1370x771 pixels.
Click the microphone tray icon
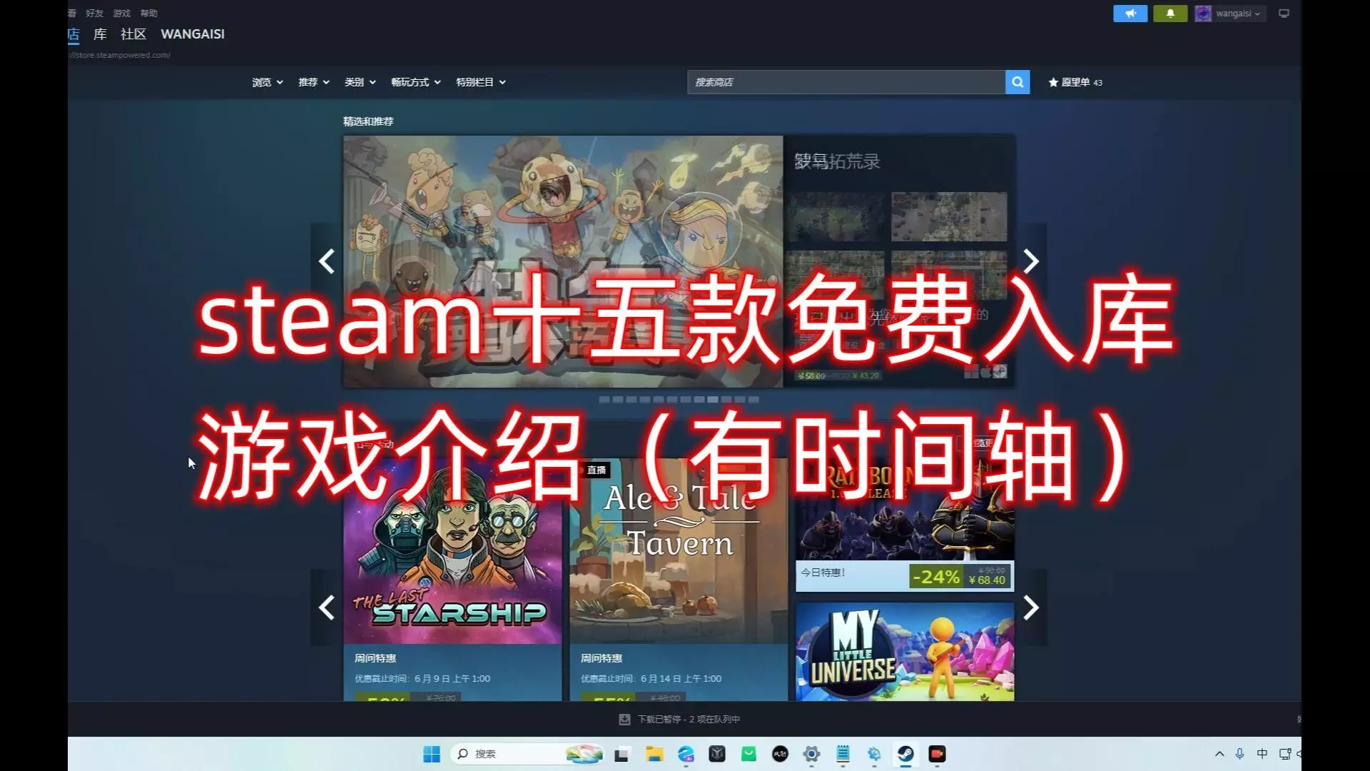[1240, 754]
